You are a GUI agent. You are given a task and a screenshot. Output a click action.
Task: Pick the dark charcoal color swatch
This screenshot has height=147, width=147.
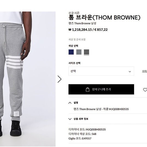pos(86,52)
